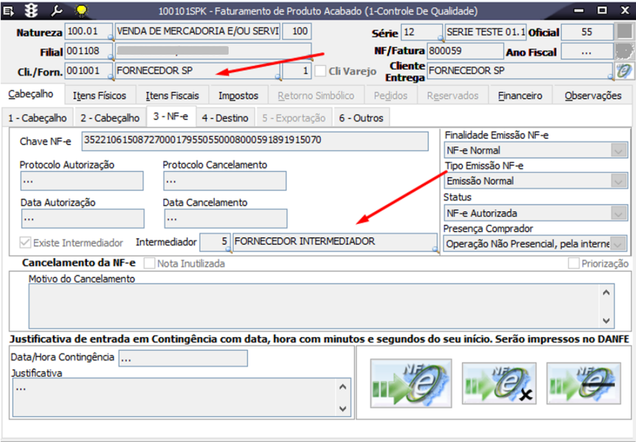Screen dimensions: 636x442
Task: Click the Justificativa scroll down arrow
Action: click(343, 409)
